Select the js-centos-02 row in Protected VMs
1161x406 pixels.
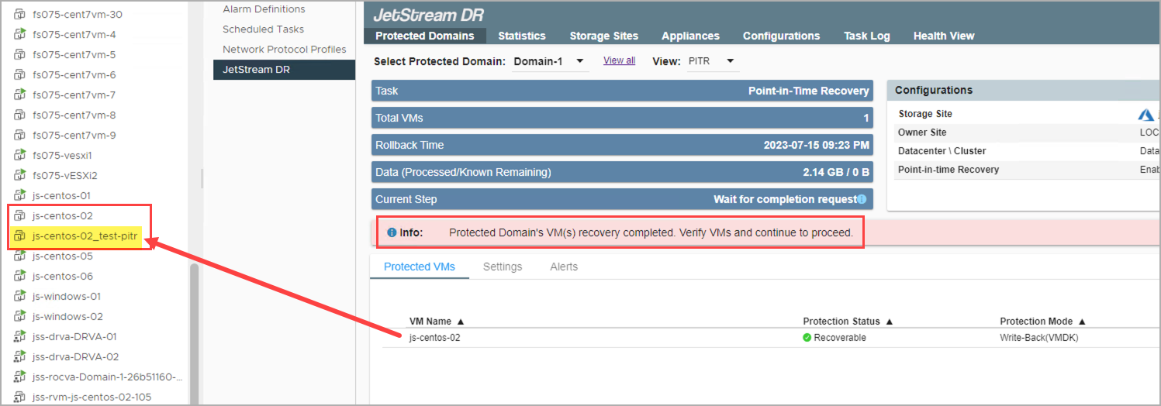pos(434,338)
